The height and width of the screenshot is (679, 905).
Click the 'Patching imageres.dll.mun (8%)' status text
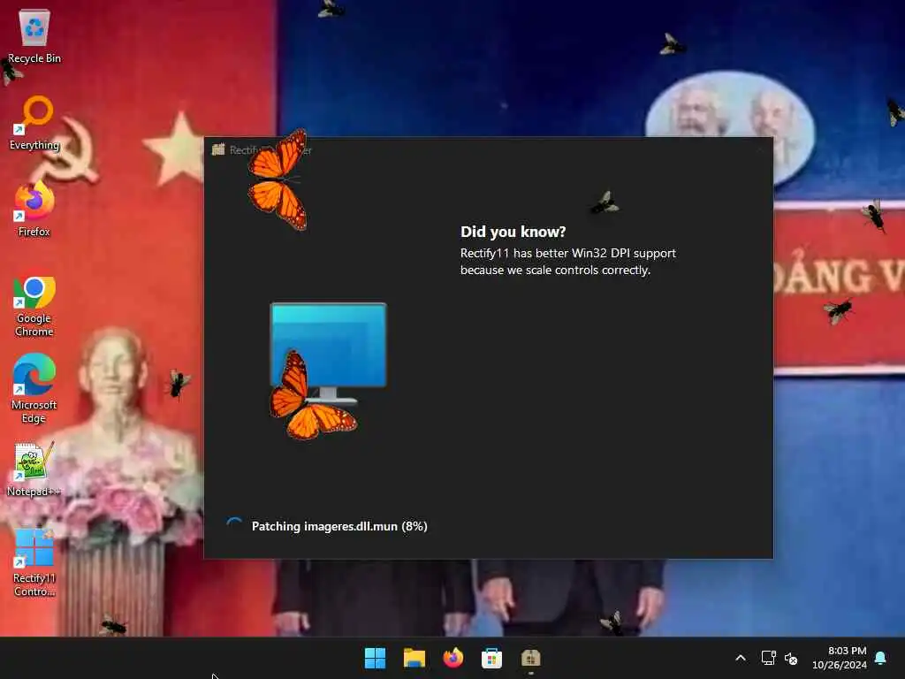tap(339, 526)
